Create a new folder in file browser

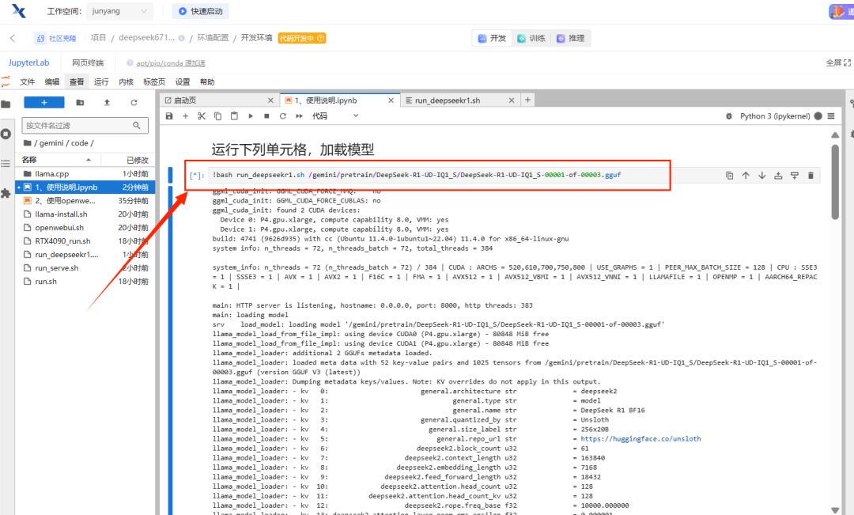pyautogui.click(x=80, y=103)
